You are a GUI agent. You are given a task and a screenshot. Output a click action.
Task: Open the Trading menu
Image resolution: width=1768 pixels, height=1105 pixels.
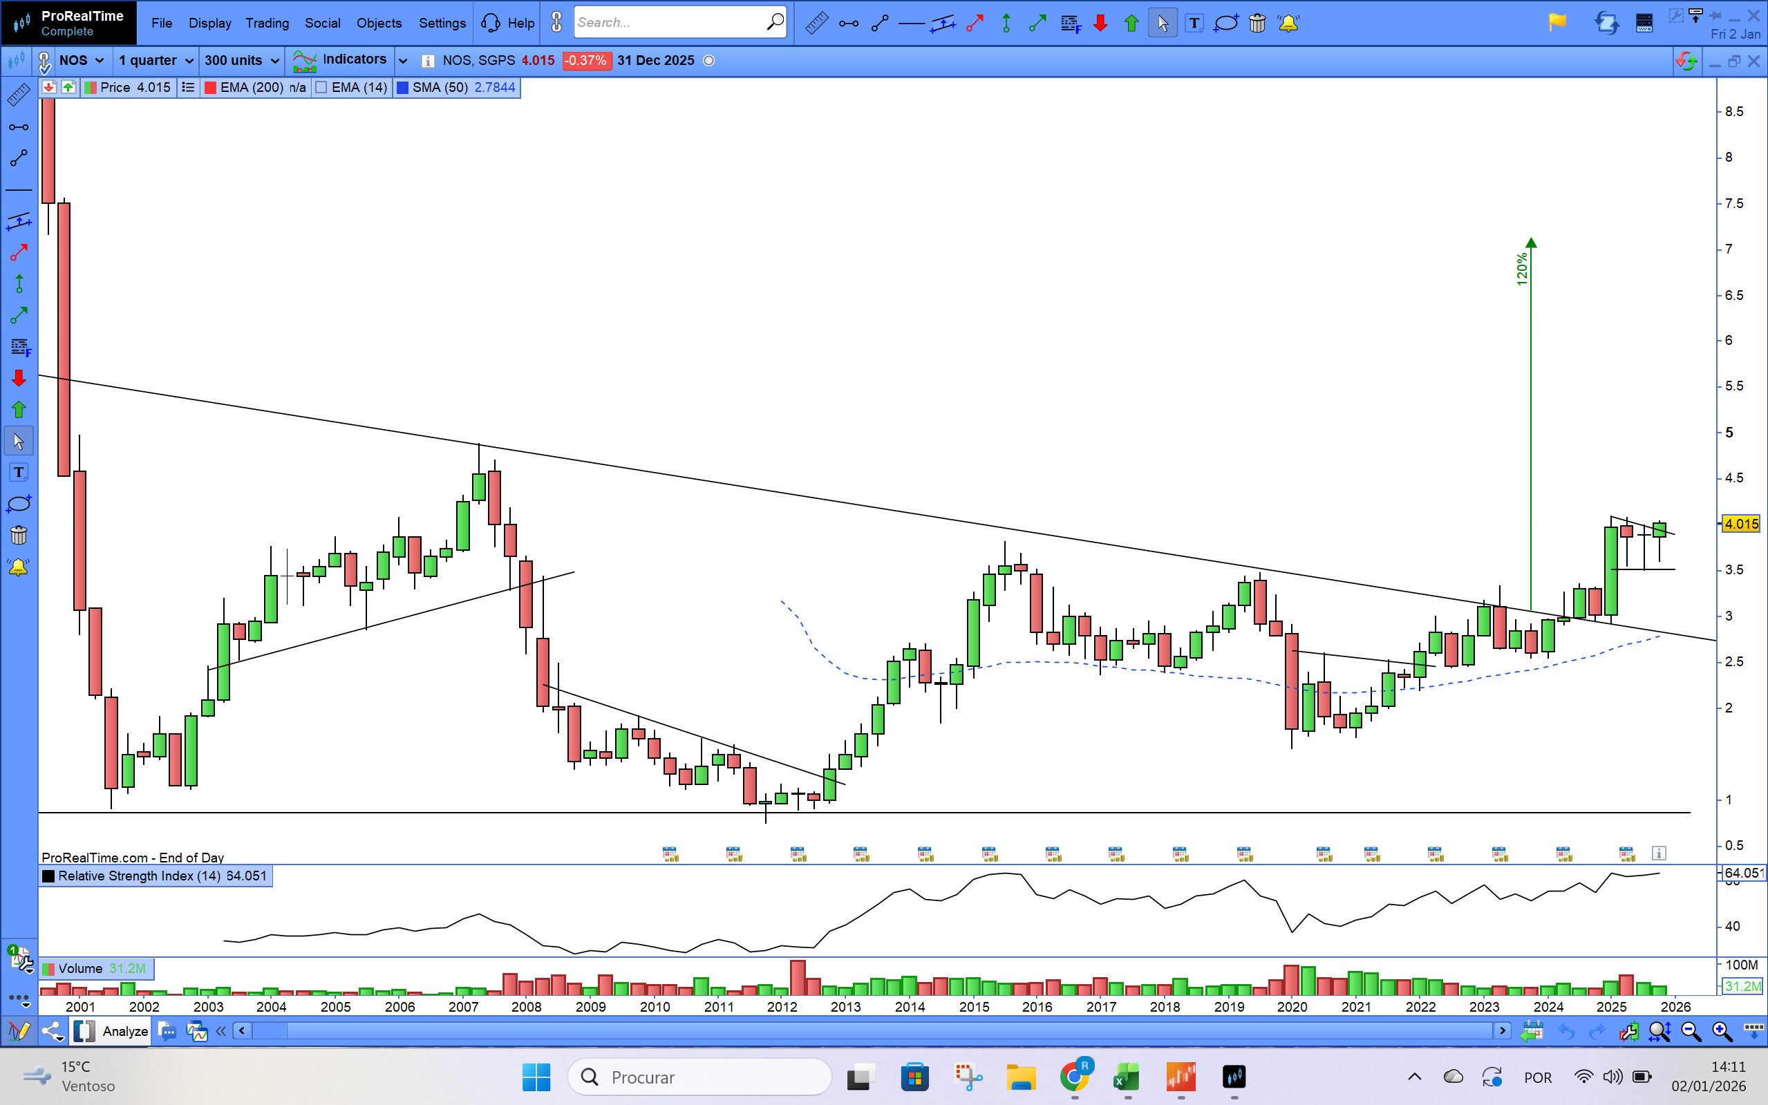click(x=267, y=23)
